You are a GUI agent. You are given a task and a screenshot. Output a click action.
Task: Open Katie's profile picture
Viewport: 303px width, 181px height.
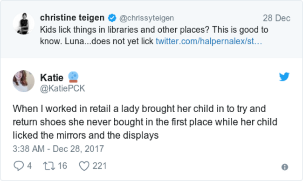(x=24, y=81)
